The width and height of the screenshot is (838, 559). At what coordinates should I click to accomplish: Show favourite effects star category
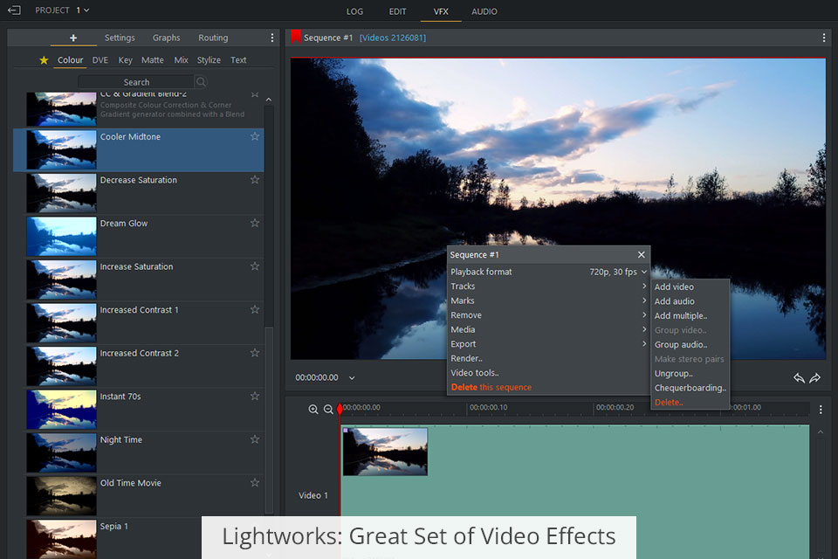(44, 60)
